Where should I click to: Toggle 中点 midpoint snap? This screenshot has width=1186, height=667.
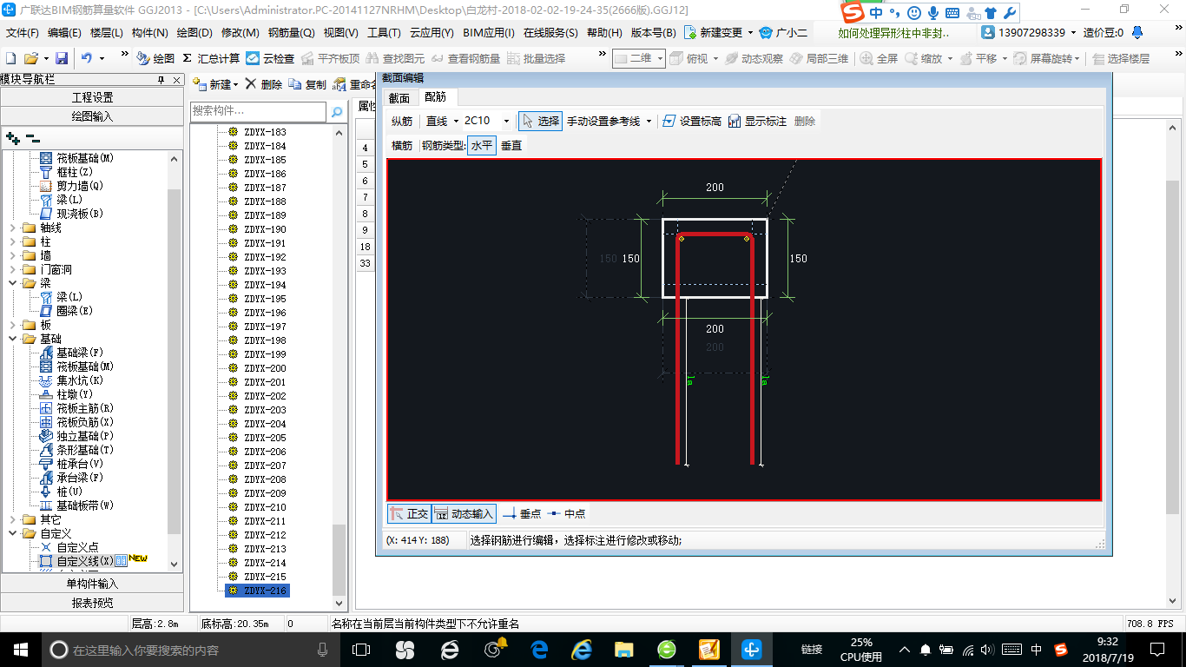[566, 513]
